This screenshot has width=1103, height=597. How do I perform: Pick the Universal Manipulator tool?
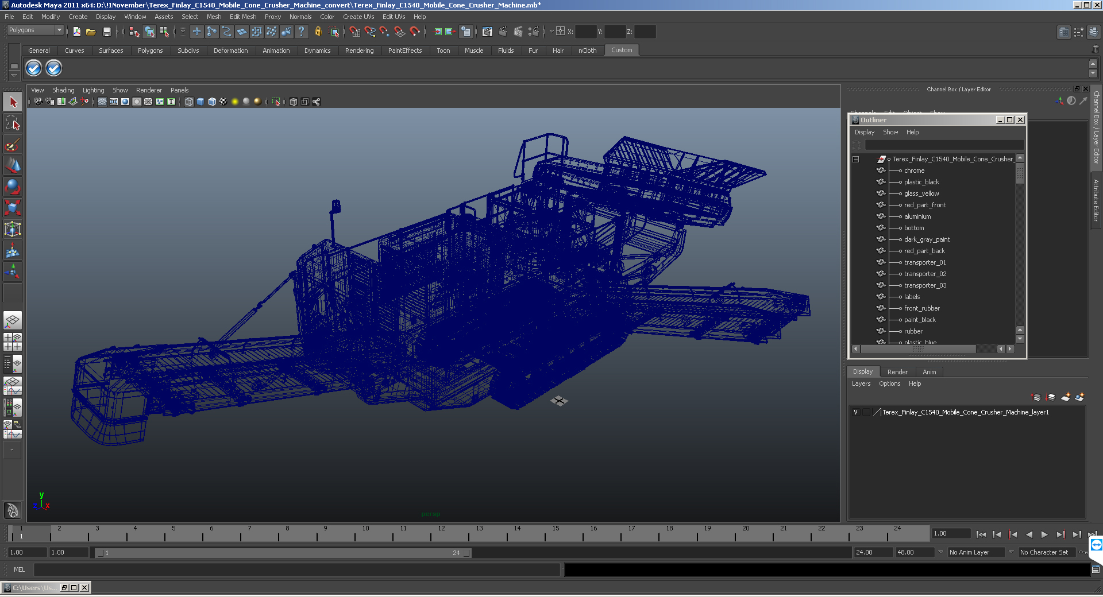tap(13, 229)
